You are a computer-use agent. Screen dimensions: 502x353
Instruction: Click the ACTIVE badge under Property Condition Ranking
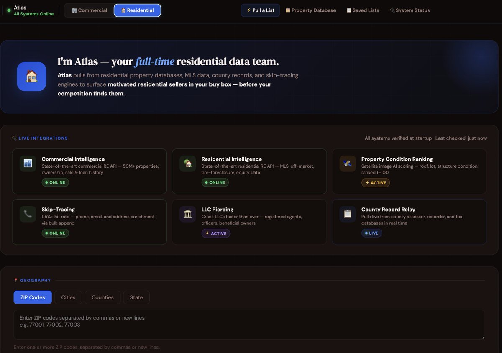tap(376, 183)
